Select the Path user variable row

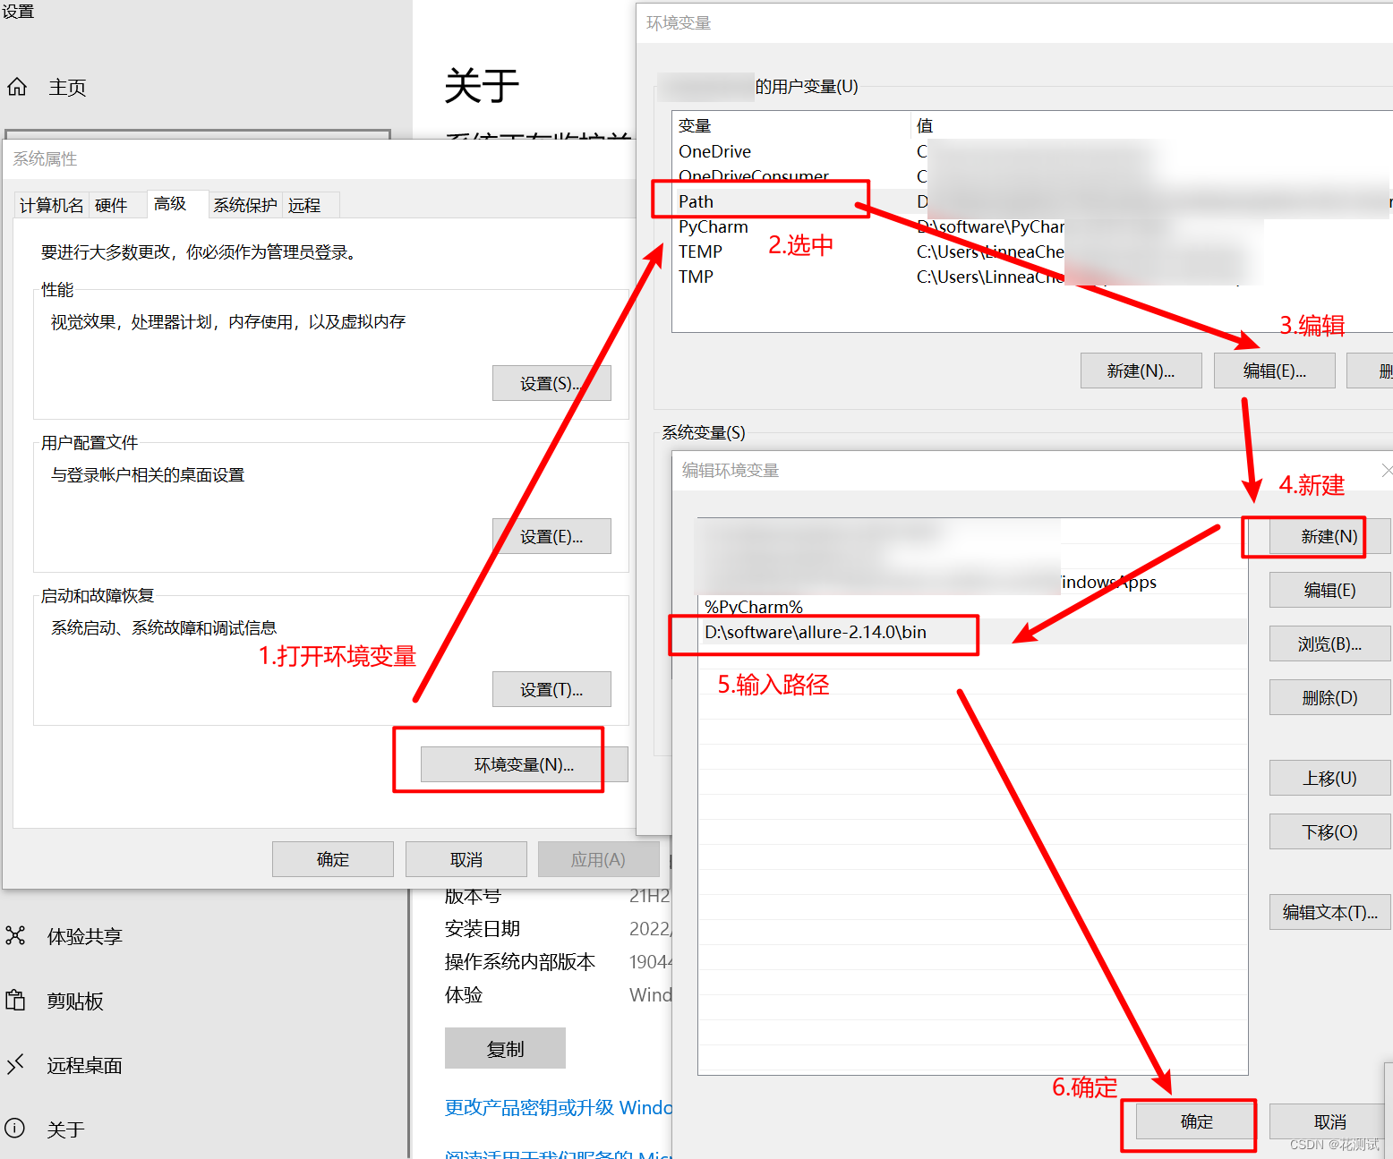point(1031,201)
